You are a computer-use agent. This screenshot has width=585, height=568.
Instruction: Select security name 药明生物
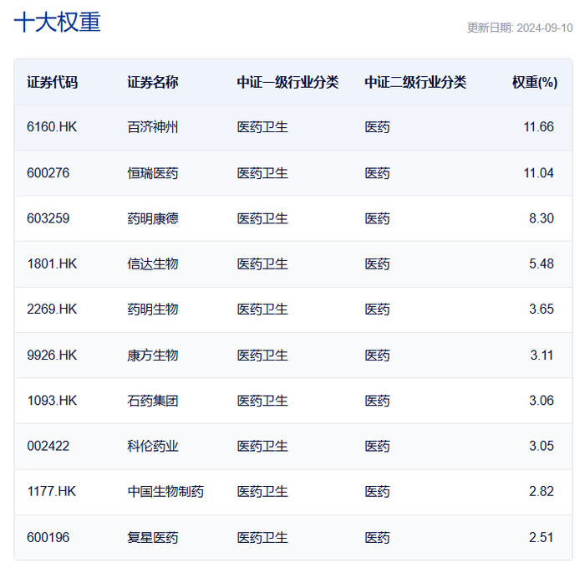tap(153, 310)
